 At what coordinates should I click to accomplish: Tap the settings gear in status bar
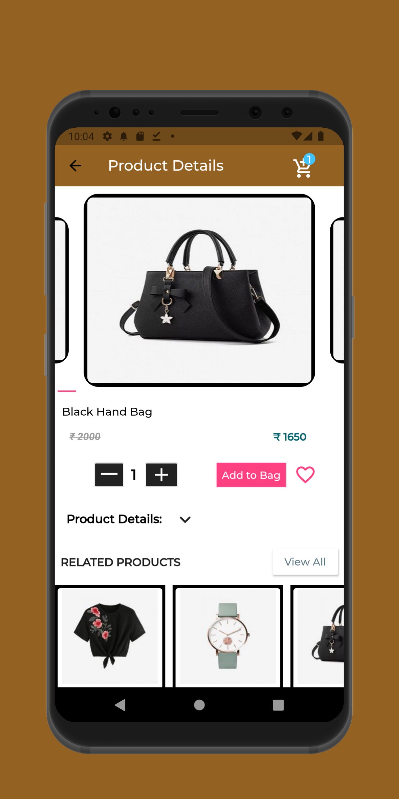click(107, 136)
